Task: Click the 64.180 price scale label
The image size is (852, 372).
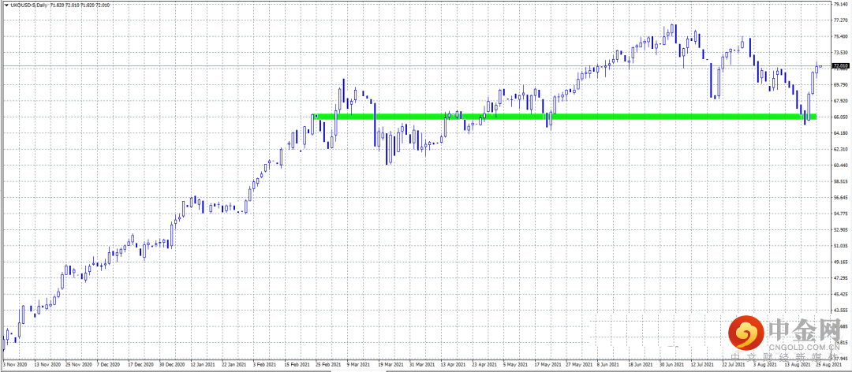Action: point(840,133)
